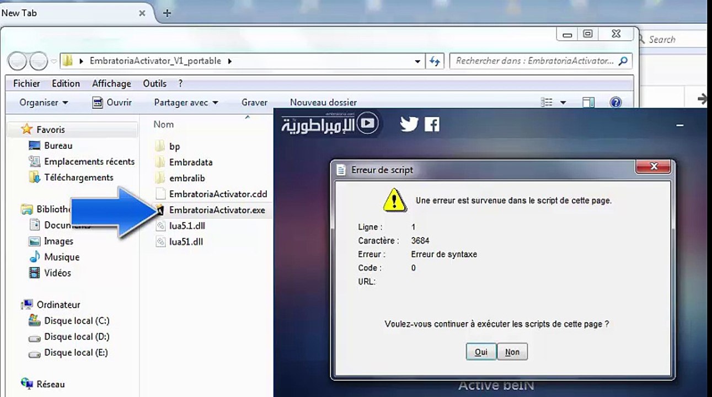Select lua51.dll file

pyautogui.click(x=186, y=242)
